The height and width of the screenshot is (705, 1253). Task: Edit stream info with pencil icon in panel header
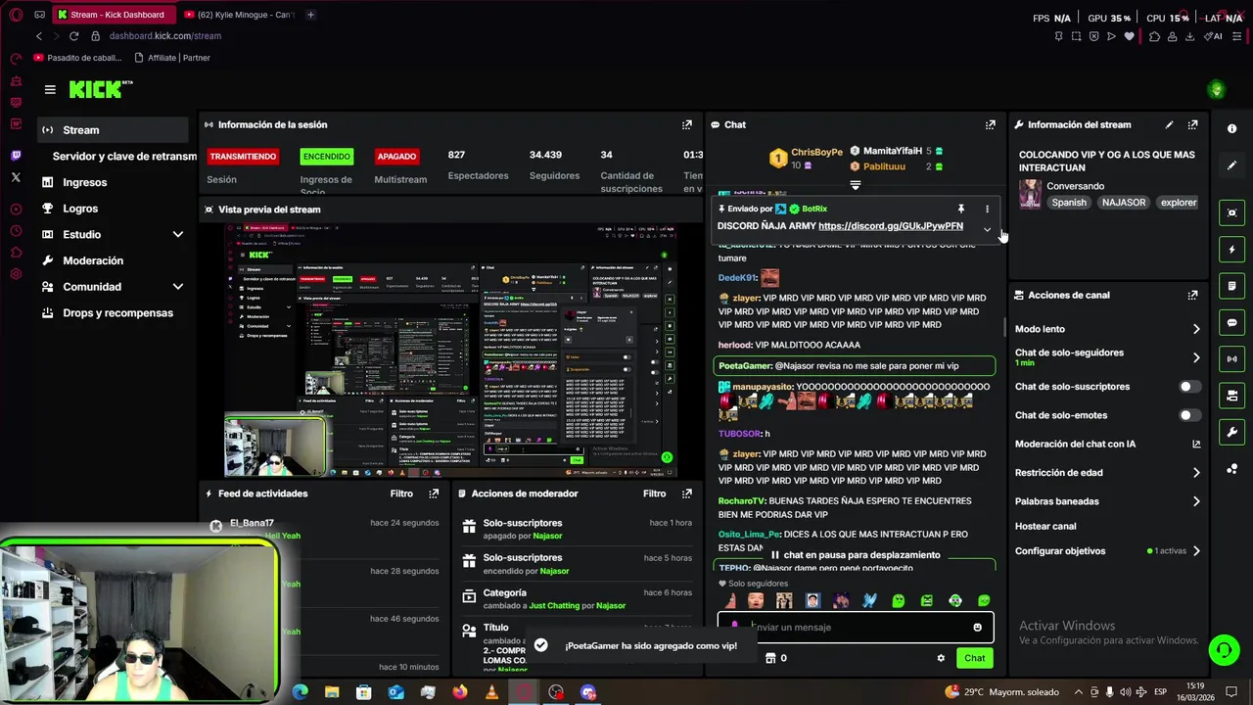(x=1169, y=125)
